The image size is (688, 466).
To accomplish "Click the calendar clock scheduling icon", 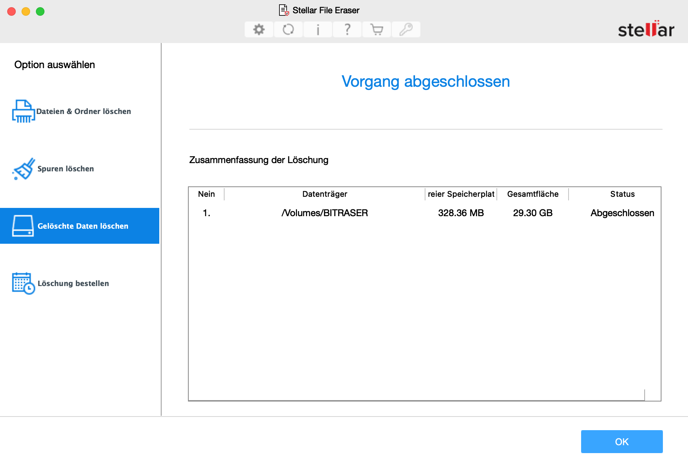I will (23, 283).
